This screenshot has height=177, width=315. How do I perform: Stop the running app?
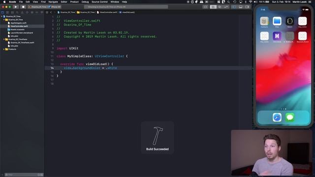[x=23, y=7]
